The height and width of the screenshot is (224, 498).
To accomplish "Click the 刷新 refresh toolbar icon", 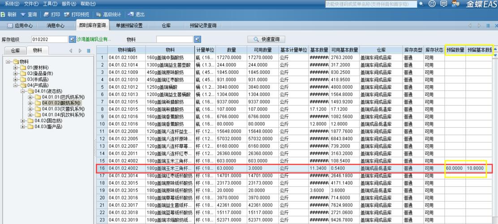I will click(x=3, y=15).
